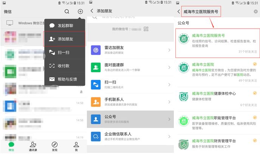
Task: Click the verified badge on 威海市立医院 result
Action: [255, 64]
